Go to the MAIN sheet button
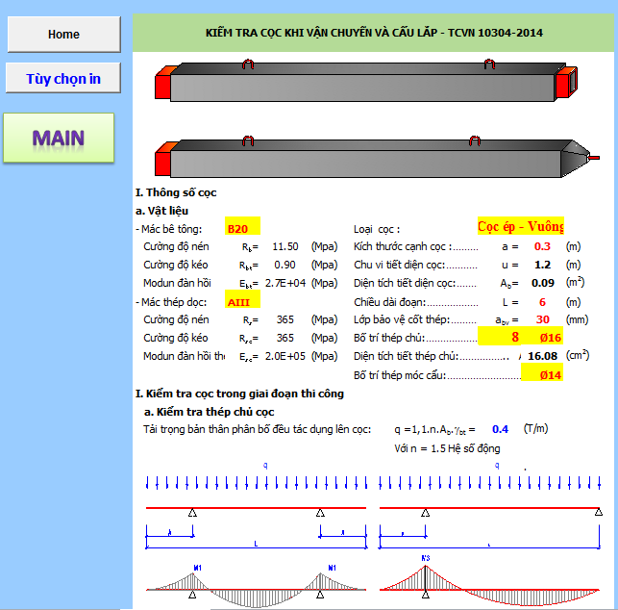The width and height of the screenshot is (618, 610). point(59,138)
